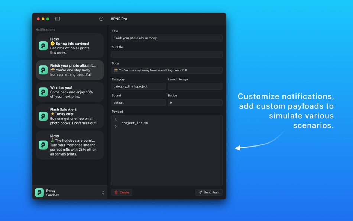The width and height of the screenshot is (353, 221).
Task: Select the "Finish your photo album" notification
Action: pyautogui.click(x=69, y=70)
